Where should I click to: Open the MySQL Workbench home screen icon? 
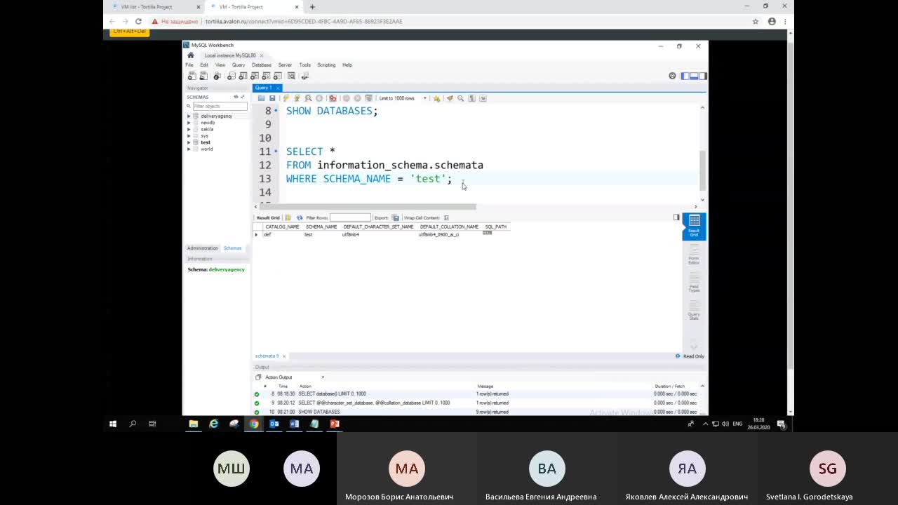click(190, 55)
